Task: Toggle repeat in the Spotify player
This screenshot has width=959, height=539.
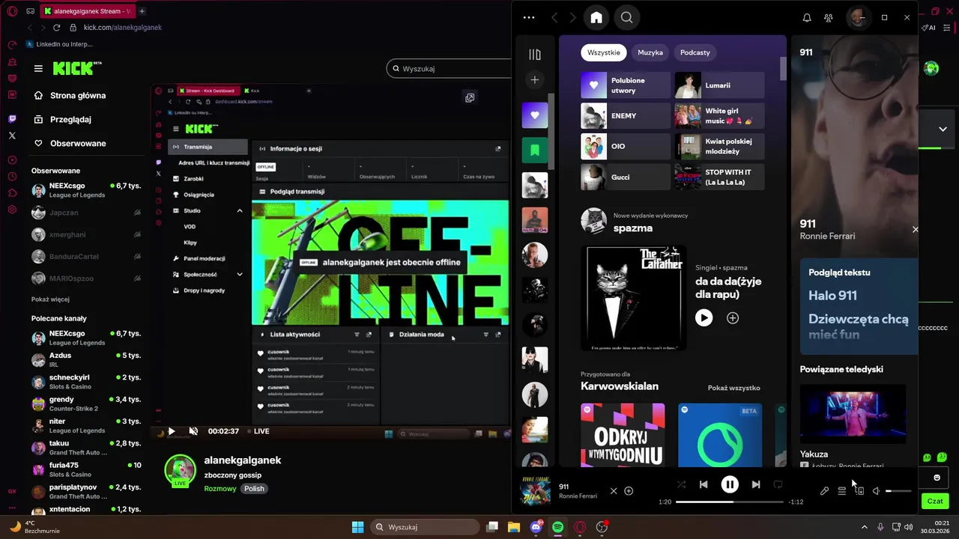Action: (x=778, y=484)
